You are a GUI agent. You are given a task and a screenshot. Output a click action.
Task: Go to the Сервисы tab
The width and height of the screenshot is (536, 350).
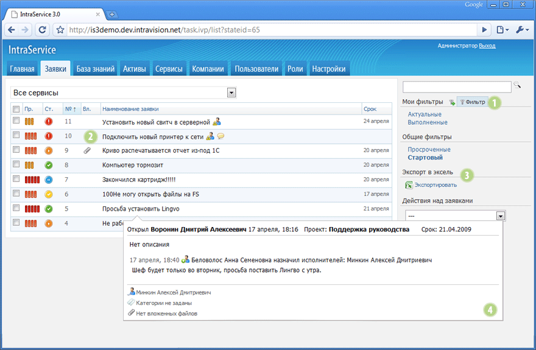coord(169,69)
